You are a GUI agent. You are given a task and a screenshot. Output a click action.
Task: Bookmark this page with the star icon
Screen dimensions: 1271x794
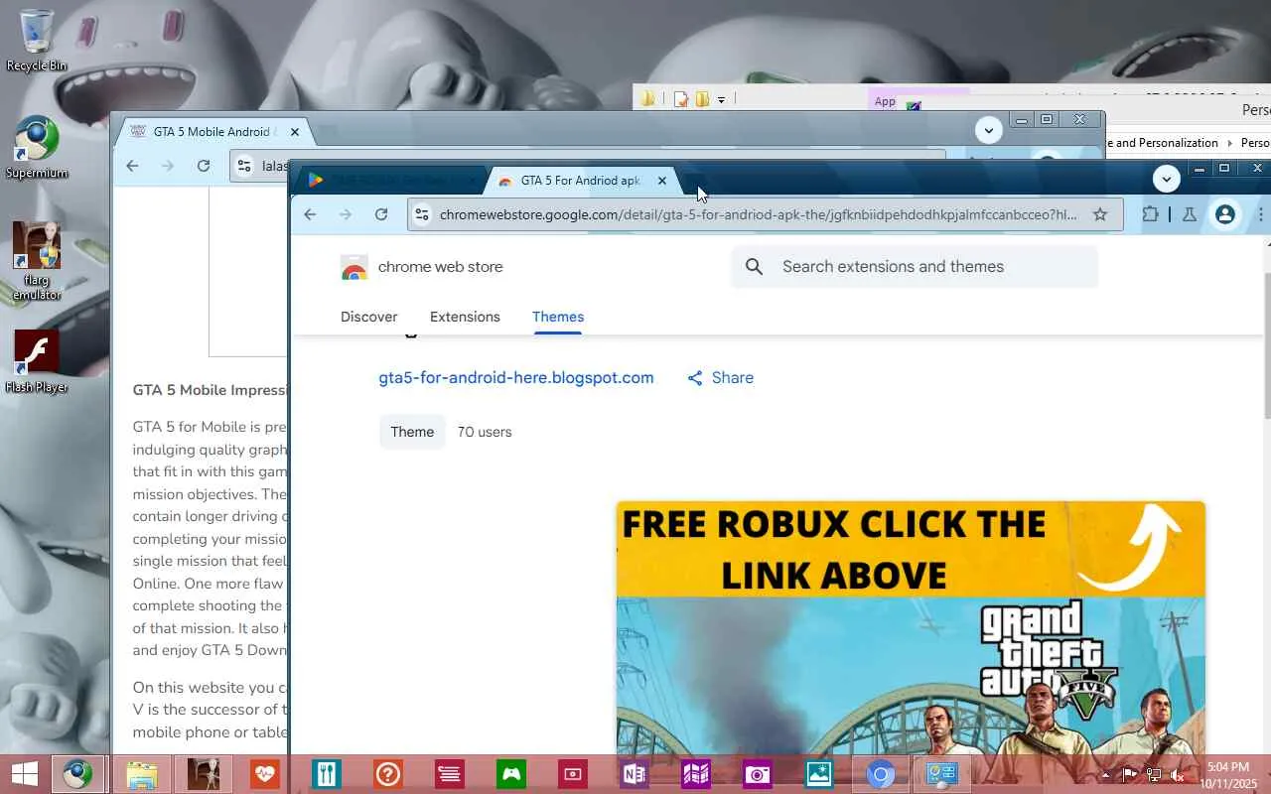tap(1100, 214)
